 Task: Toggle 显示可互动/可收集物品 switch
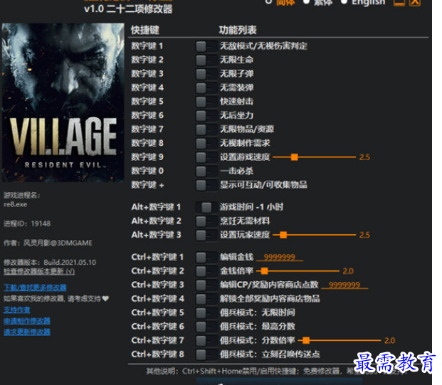[x=206, y=185]
